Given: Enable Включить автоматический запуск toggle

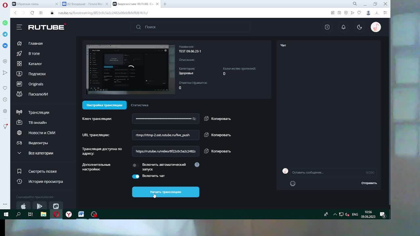Looking at the screenshot, I should tap(135, 165).
